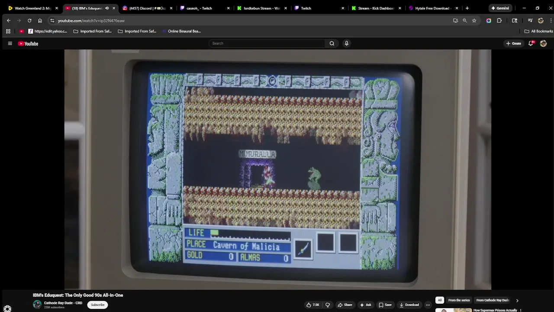Viewport: 554px width, 312px height.
Task: Open the apps grid in bookmarks bar
Action: (x=8, y=31)
